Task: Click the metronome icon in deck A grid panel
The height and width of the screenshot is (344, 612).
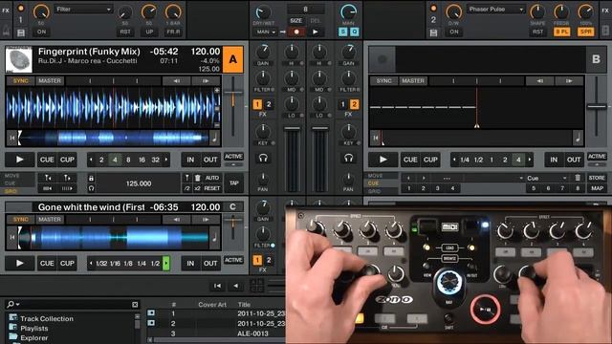Action: 91,188
